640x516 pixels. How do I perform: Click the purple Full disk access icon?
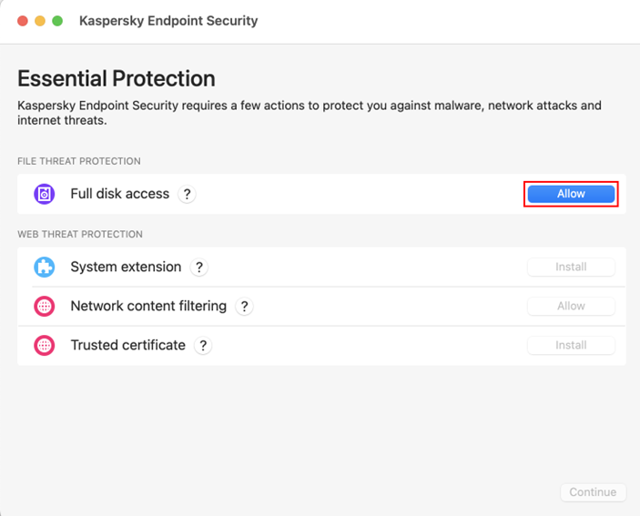pyautogui.click(x=44, y=194)
